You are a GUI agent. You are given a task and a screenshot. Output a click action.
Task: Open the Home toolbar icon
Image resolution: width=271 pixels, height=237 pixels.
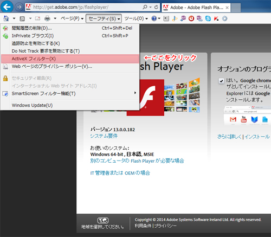(6, 18)
